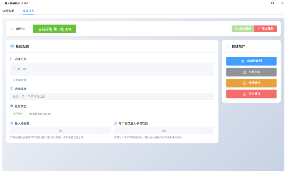Click the file icon beside 每个窗口最大参与次数
The width and height of the screenshot is (285, 171).
(116, 123)
